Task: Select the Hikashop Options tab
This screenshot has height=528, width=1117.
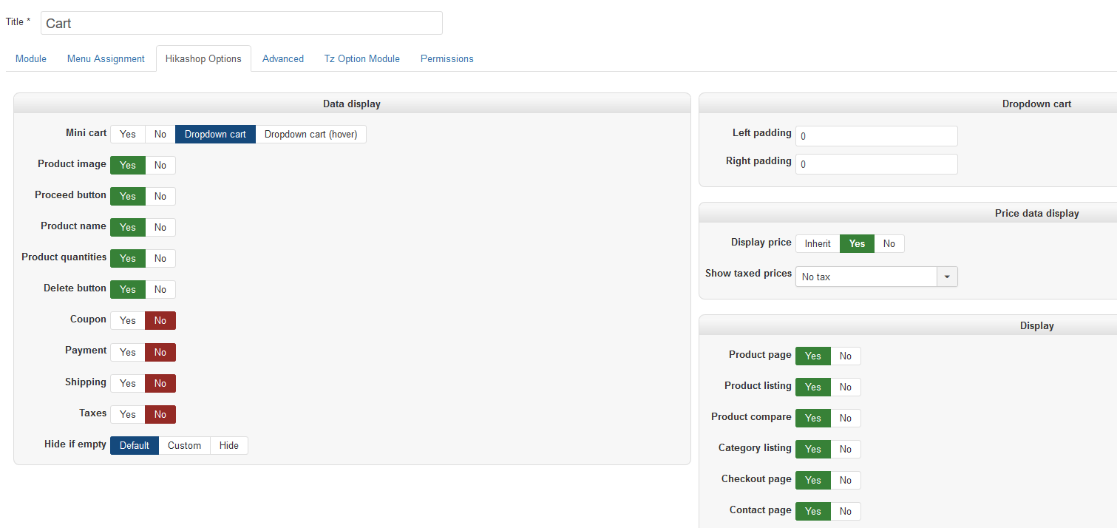Action: click(203, 58)
